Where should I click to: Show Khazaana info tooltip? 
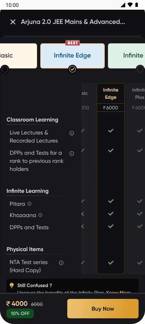click(x=40, y=215)
